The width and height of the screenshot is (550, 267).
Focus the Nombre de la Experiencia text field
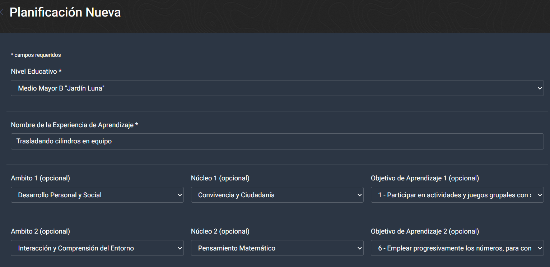[x=277, y=141]
